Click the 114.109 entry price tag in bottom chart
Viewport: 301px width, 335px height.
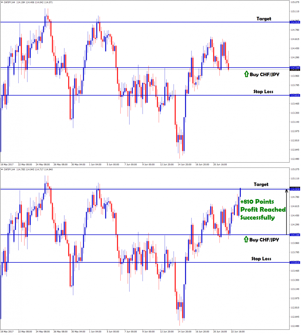pos(295,235)
